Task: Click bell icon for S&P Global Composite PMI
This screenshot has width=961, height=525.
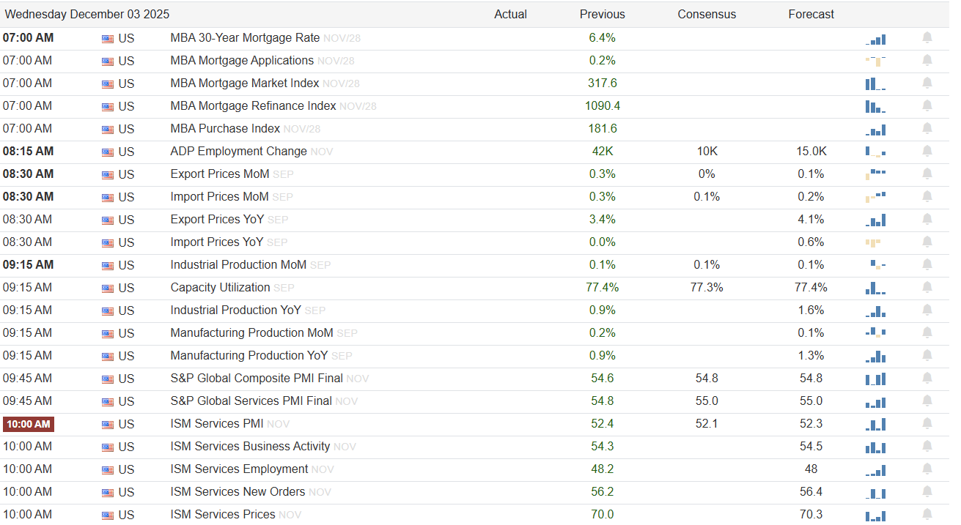Action: pos(927,379)
